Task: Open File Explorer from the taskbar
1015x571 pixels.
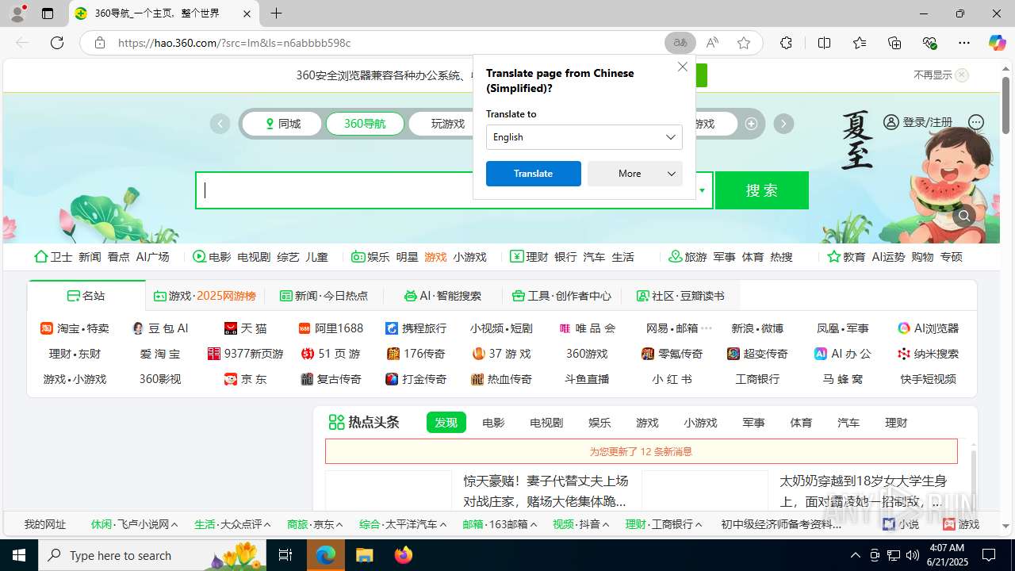Action: click(364, 555)
